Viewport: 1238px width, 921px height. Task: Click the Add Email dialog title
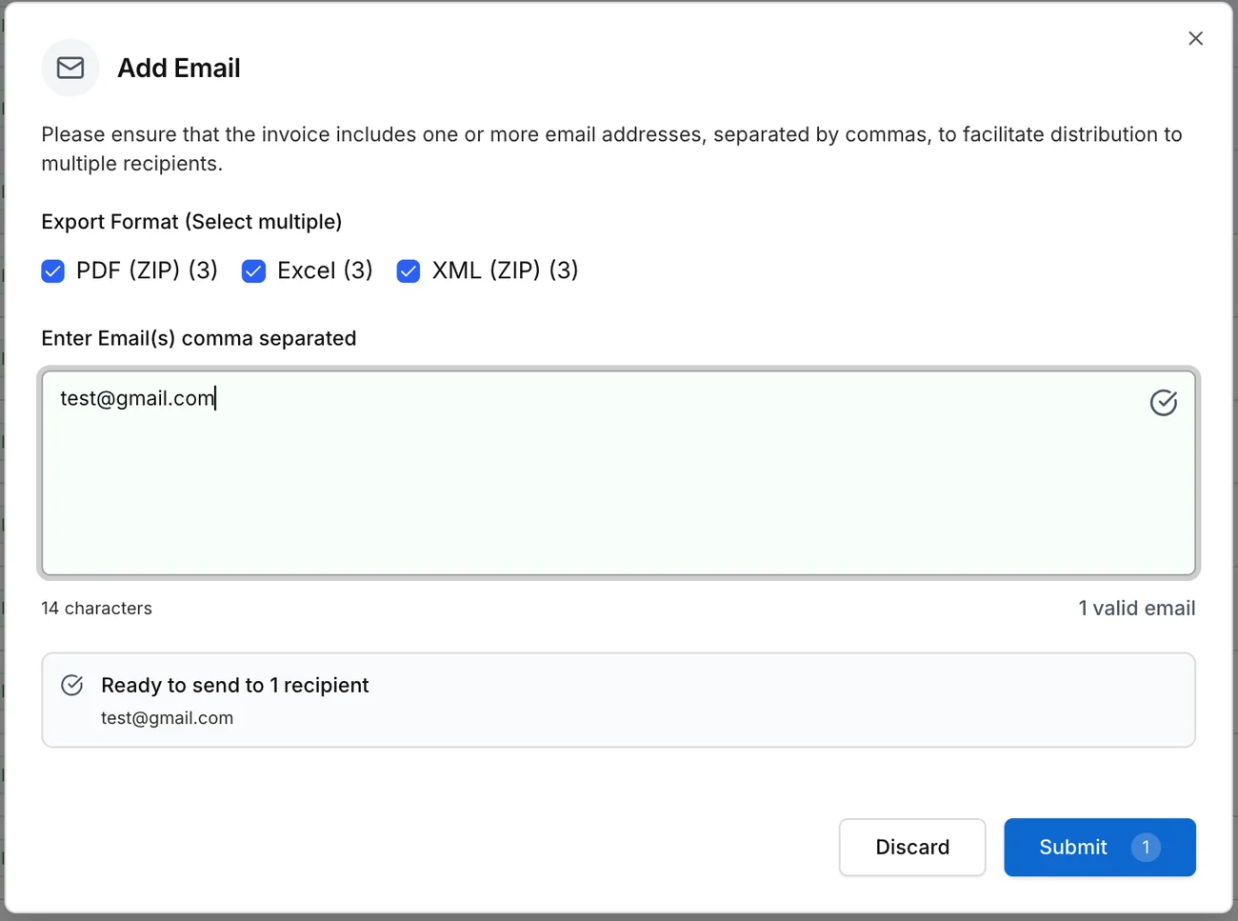coord(179,68)
